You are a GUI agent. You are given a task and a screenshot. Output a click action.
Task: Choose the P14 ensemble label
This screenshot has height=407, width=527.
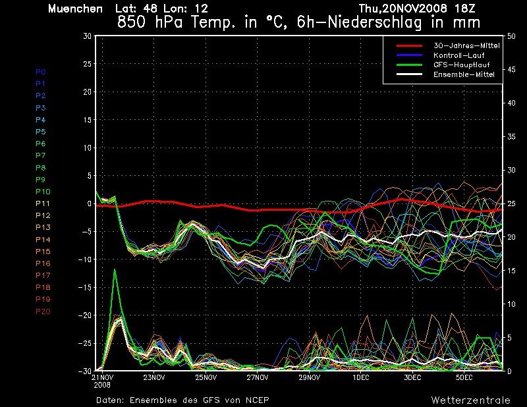click(x=43, y=240)
